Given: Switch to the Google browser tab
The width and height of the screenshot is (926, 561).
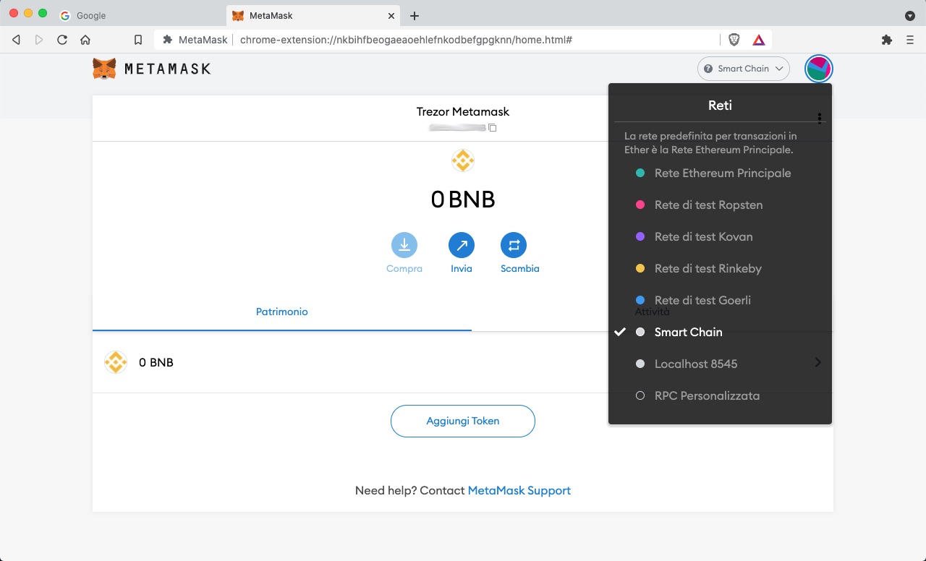Looking at the screenshot, I should [137, 15].
